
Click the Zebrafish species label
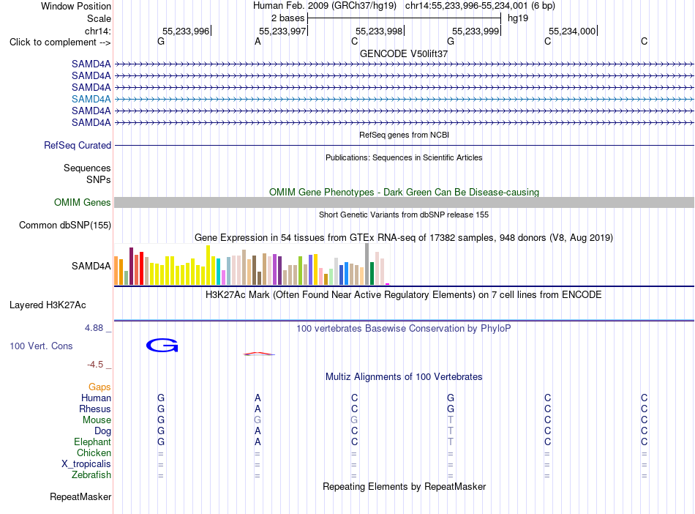tap(91, 475)
